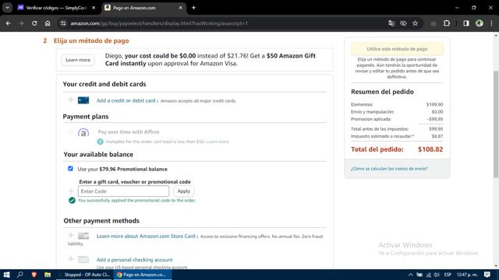Expand the Amazon Store Card plus sign
The width and height of the screenshot is (499, 280).
point(71,235)
